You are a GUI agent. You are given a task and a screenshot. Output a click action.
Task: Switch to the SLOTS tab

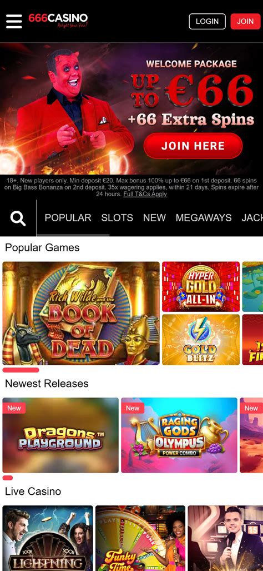pyautogui.click(x=117, y=218)
